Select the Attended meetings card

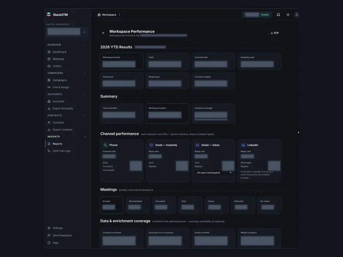point(243,205)
